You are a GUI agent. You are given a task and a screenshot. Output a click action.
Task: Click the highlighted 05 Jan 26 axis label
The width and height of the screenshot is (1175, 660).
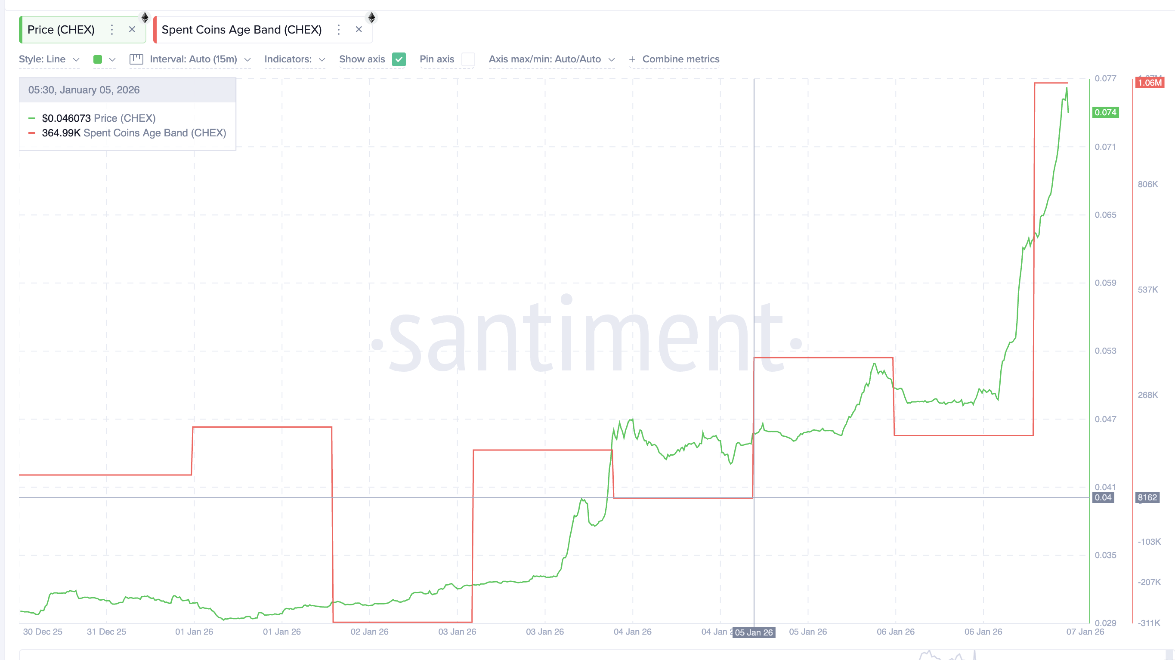click(x=754, y=632)
